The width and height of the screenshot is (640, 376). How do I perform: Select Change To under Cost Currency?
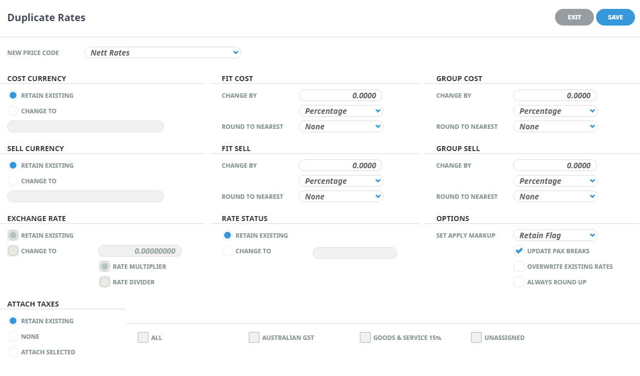13,111
